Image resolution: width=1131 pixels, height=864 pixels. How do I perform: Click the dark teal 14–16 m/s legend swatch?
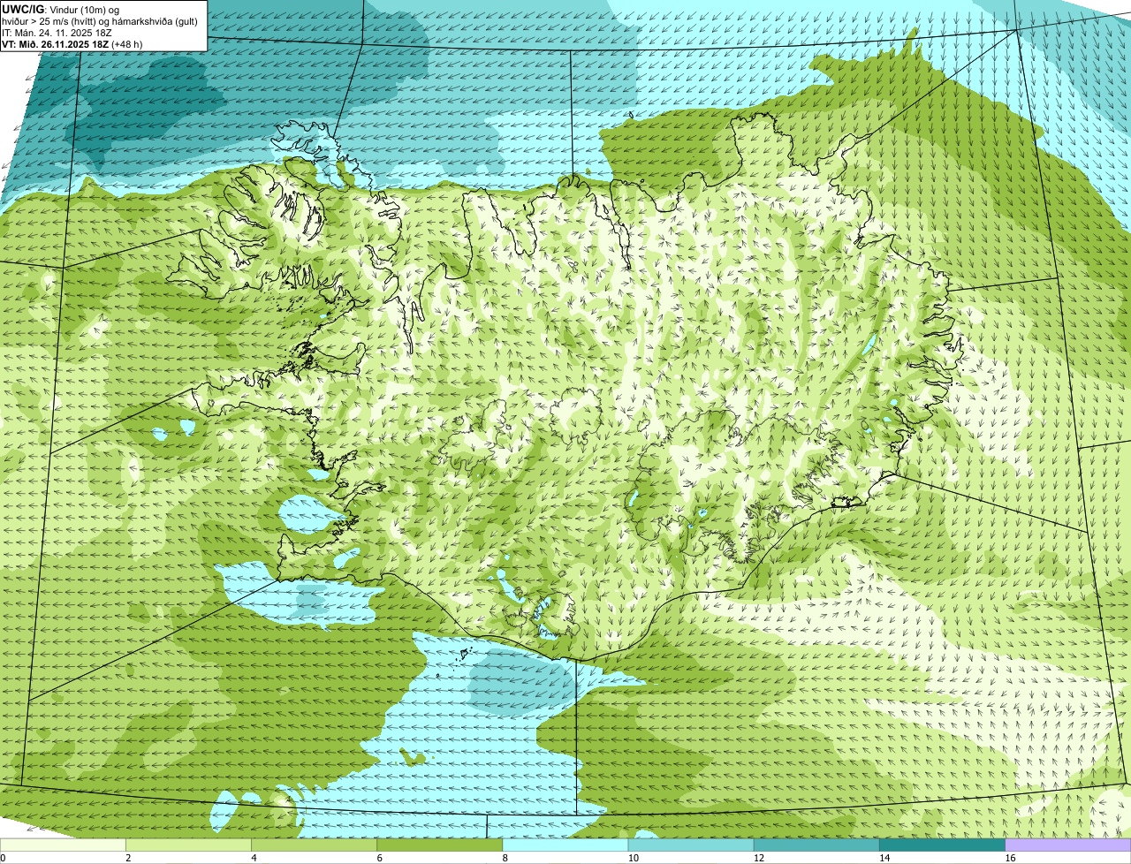coord(942,845)
